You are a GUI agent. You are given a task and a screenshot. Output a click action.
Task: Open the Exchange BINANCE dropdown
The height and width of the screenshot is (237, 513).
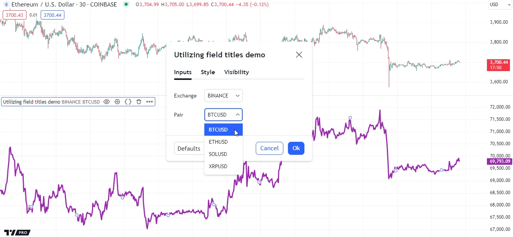pos(224,96)
